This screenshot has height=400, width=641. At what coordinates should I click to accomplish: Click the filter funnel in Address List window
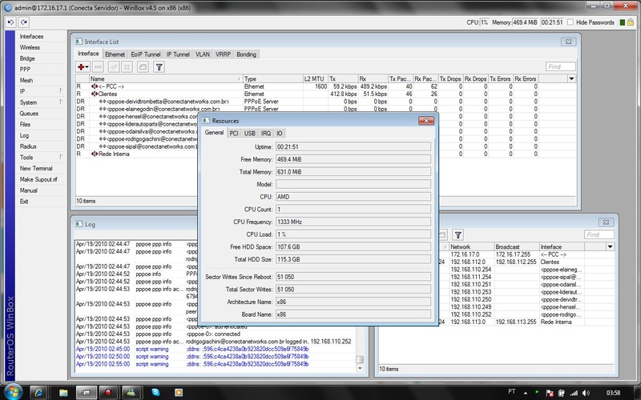click(x=458, y=234)
